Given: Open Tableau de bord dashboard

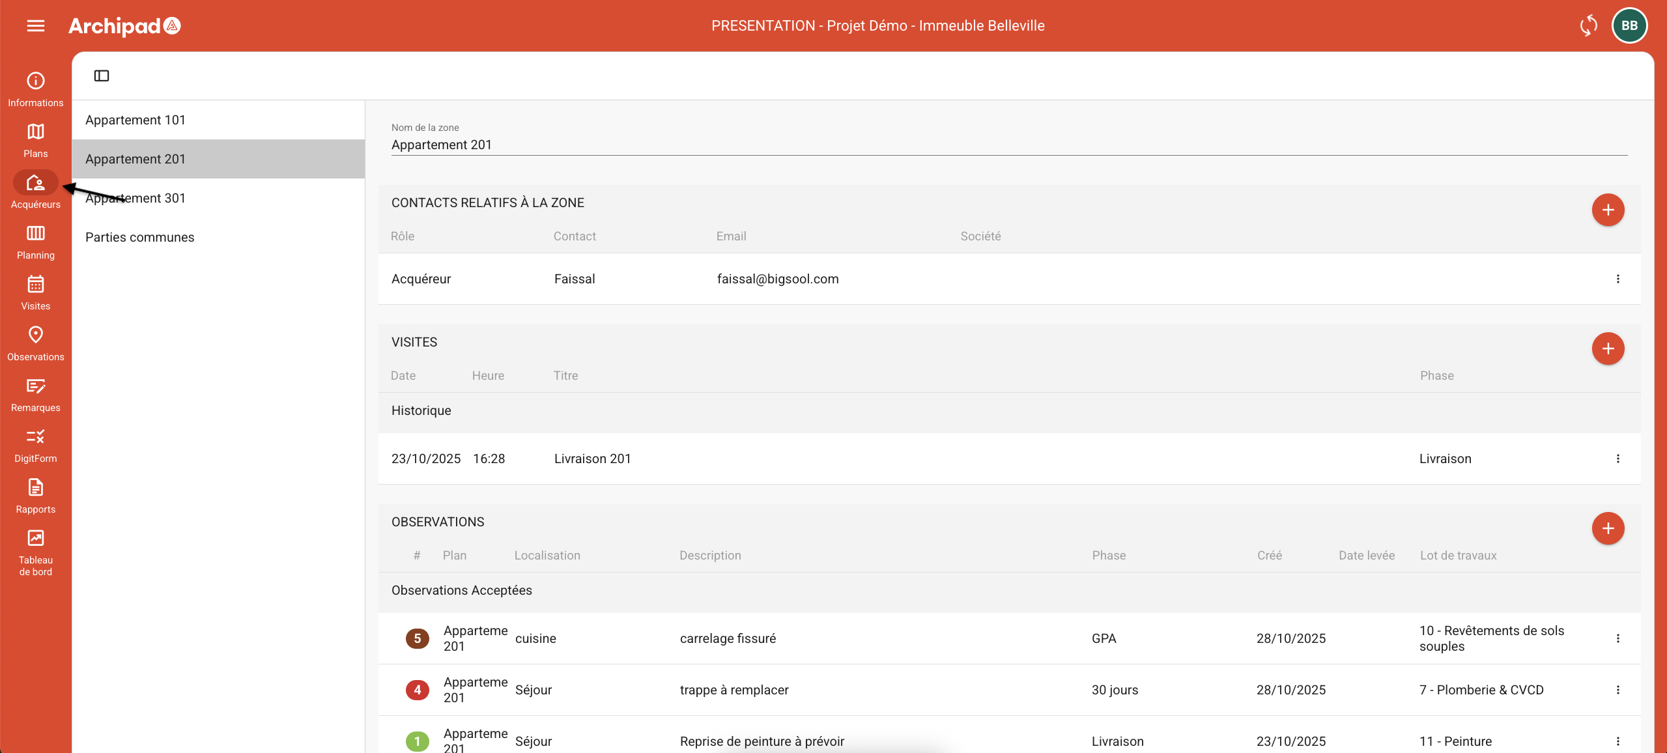Looking at the screenshot, I should coord(36,552).
